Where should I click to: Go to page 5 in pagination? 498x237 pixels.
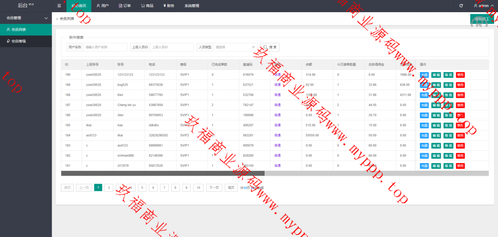click(142, 187)
